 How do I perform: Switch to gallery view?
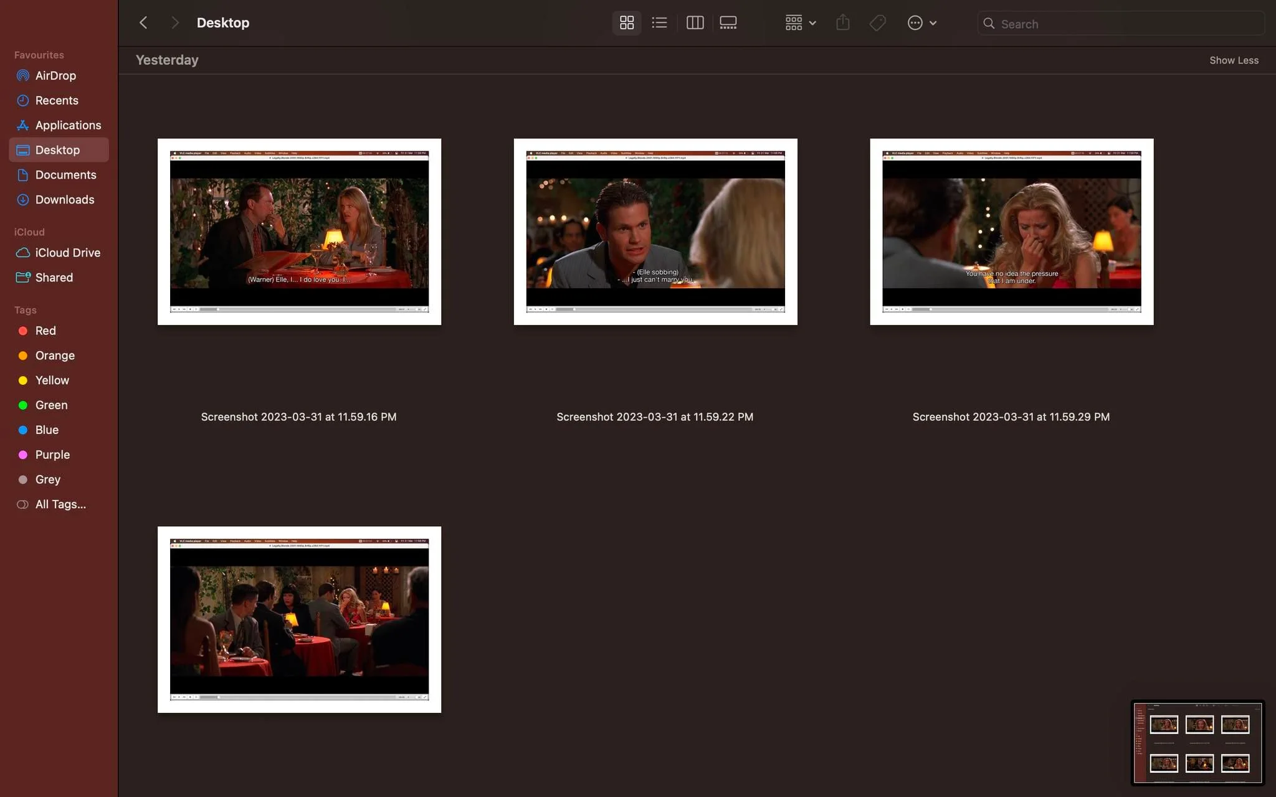(x=728, y=23)
